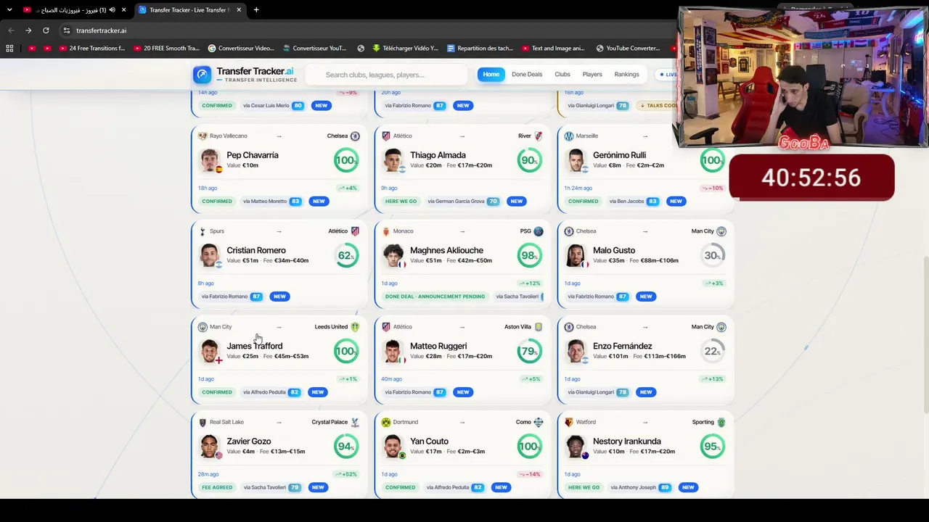Click the Rayo Vallecano crest icon

click(x=202, y=136)
